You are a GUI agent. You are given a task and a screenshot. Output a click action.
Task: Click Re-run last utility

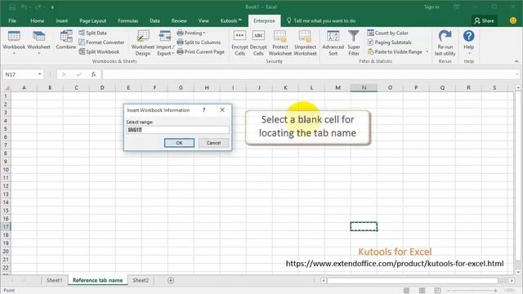445,42
